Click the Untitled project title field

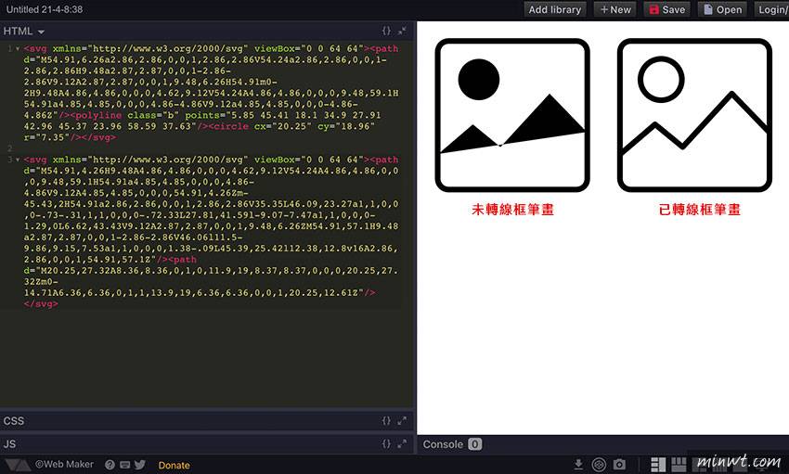(x=44, y=8)
